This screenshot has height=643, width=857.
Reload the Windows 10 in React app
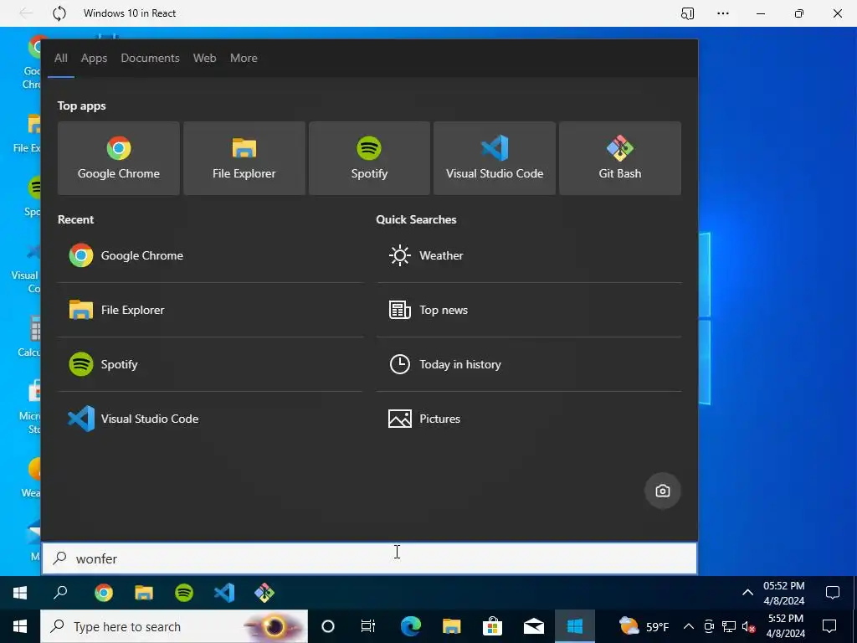click(x=59, y=13)
